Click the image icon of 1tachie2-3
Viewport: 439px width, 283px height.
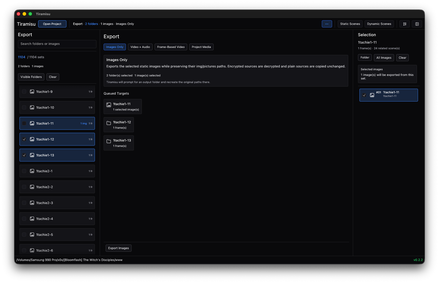click(32, 203)
